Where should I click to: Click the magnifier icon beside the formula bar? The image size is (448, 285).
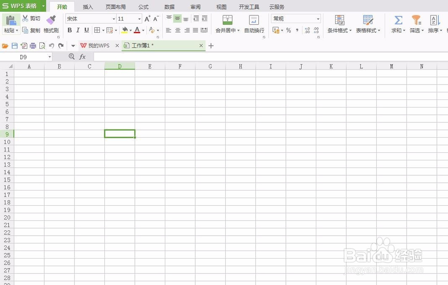(x=72, y=56)
